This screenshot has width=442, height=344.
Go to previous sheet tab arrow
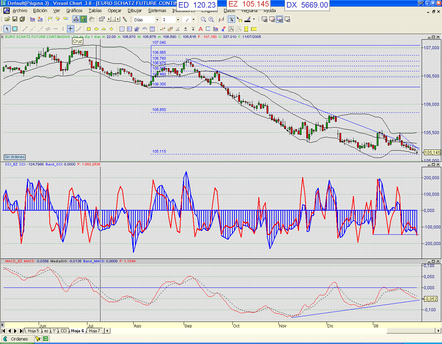click(x=10, y=331)
